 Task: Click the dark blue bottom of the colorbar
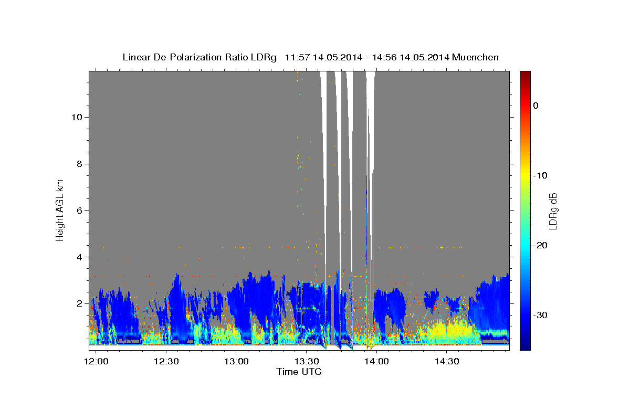click(525, 344)
